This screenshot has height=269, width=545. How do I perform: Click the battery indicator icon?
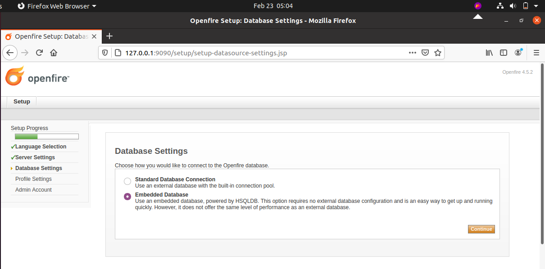525,6
